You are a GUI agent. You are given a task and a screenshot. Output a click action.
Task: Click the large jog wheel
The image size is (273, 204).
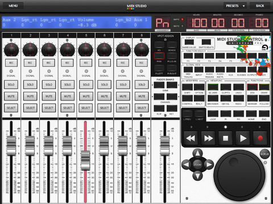pyautogui.click(x=239, y=176)
